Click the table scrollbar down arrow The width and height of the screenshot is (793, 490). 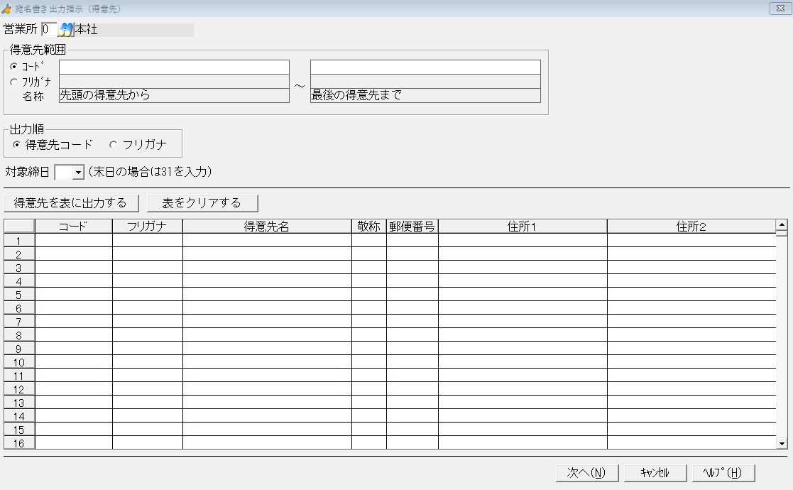782,443
